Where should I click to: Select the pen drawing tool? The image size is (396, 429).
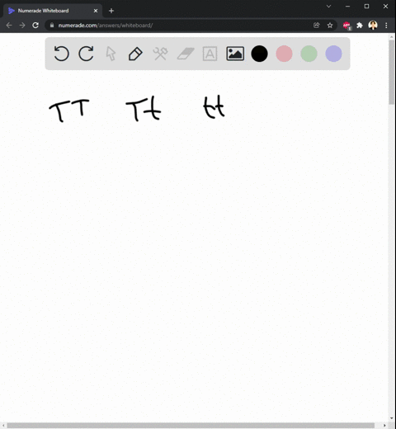(x=135, y=54)
